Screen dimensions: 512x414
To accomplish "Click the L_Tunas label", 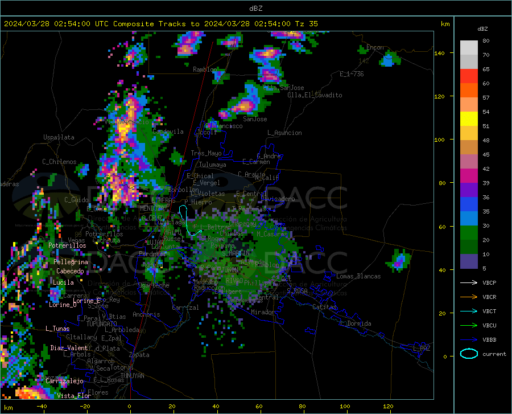I will pos(57,329).
